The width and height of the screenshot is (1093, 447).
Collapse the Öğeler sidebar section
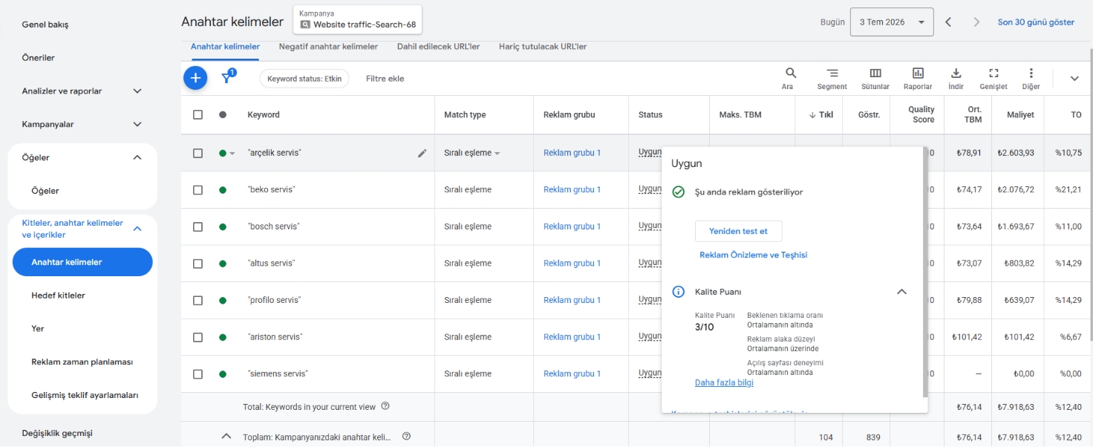[137, 157]
